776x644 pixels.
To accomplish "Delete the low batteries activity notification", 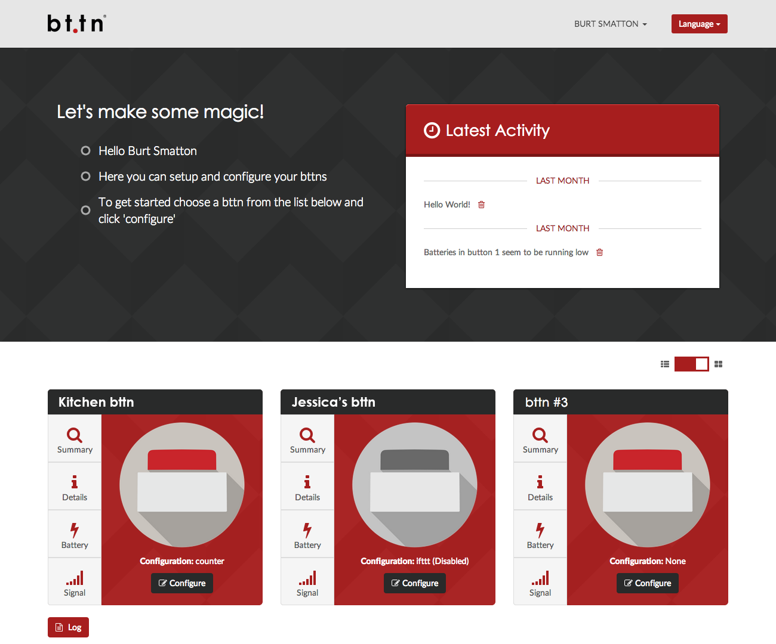I will pos(599,252).
